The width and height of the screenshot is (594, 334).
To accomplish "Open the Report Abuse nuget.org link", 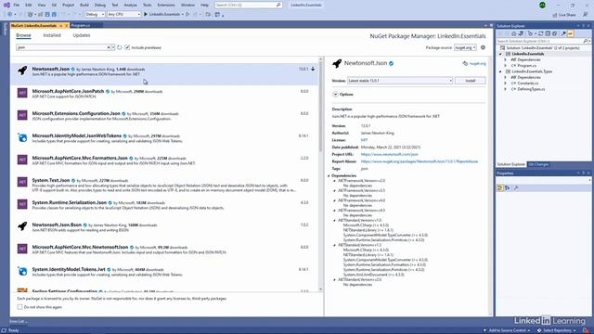I will 420,161.
